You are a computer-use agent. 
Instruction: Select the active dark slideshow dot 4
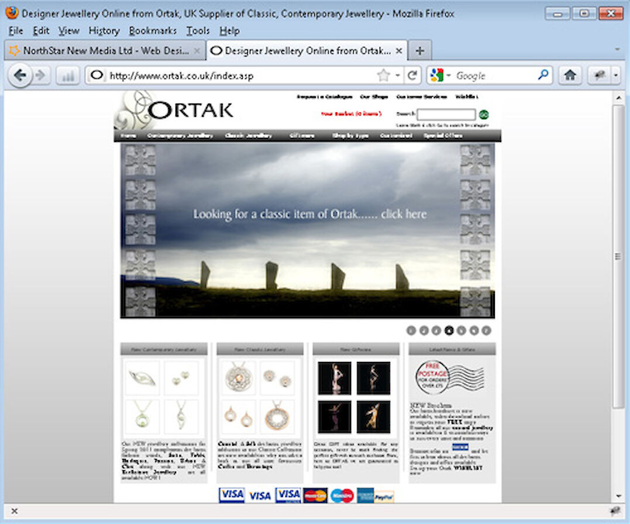click(449, 330)
